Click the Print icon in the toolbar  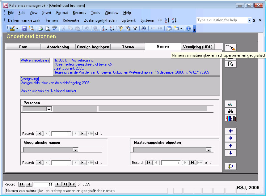pos(40,28)
